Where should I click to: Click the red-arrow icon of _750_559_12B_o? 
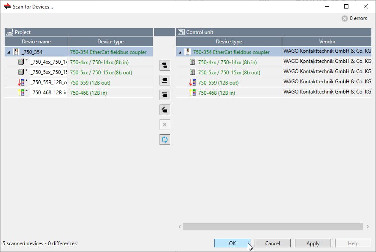[21, 82]
